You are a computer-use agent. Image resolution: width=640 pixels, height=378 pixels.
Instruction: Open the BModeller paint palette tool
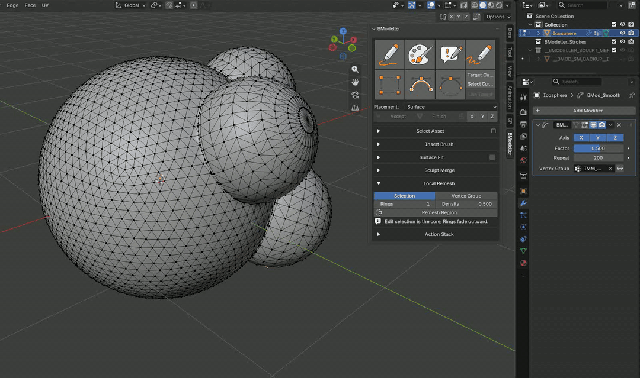tap(420, 54)
